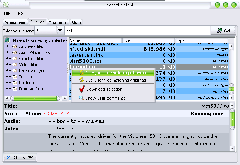The image size is (240, 165).
Task: Open the Stats tab
Action: pos(76,23)
